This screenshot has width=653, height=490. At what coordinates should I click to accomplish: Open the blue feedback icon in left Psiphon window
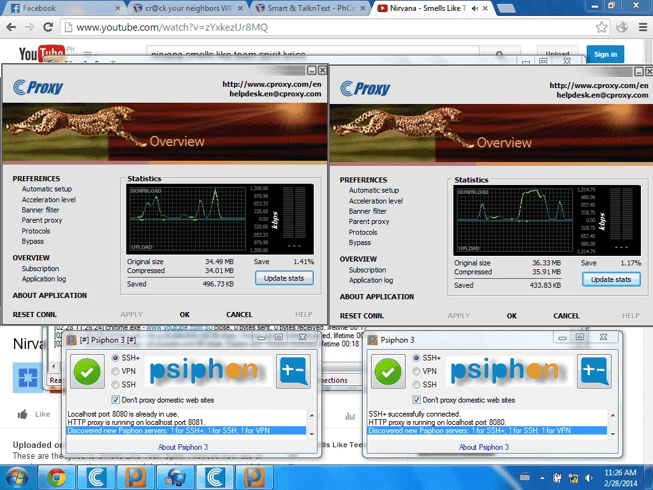click(x=293, y=371)
